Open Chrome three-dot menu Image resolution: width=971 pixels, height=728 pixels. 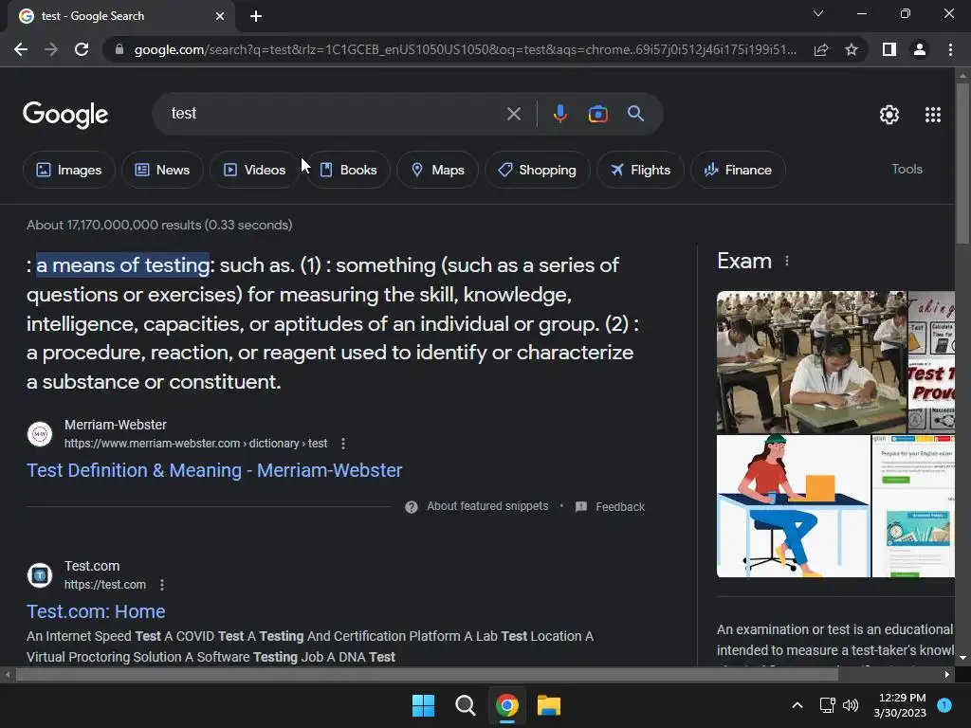point(950,49)
